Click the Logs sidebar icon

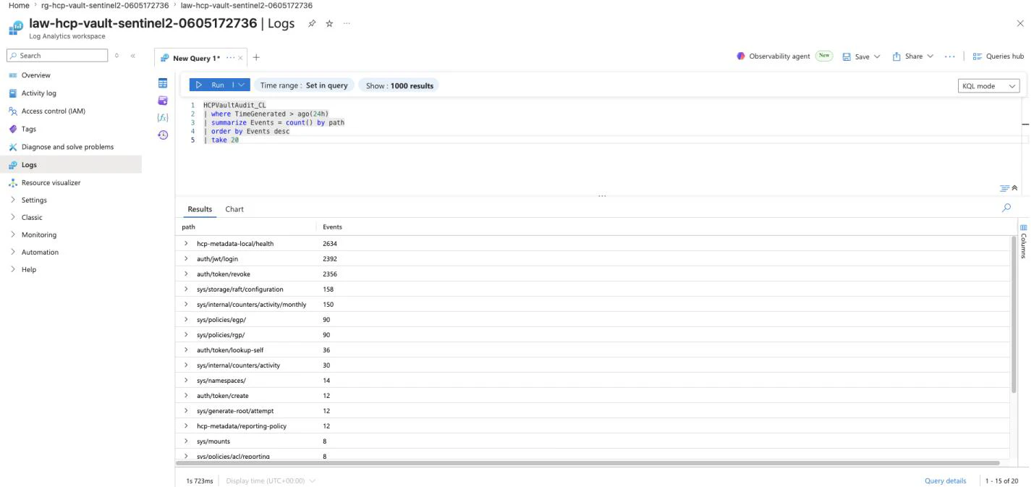12,165
